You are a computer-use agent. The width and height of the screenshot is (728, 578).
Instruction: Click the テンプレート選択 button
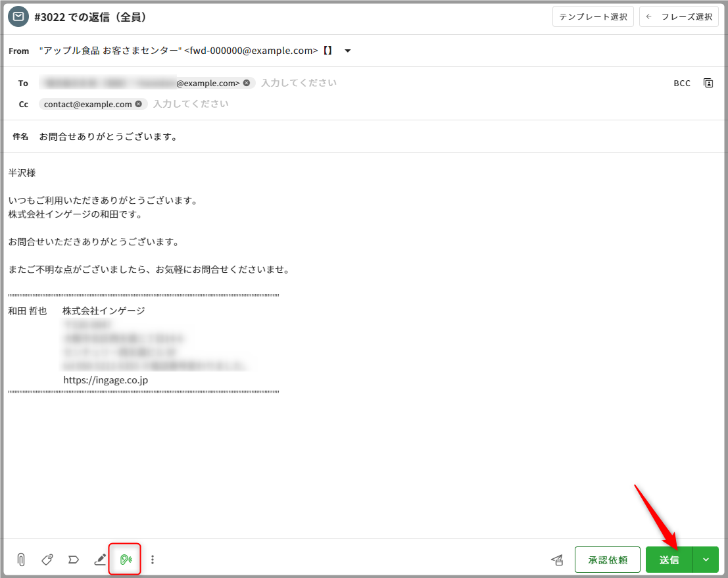(x=593, y=17)
